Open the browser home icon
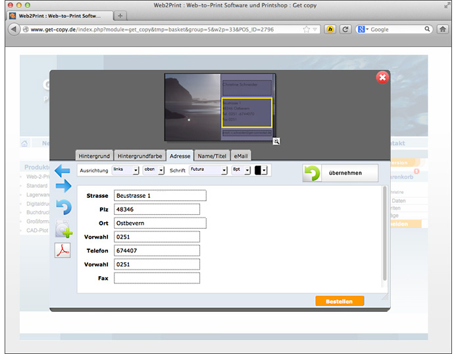This screenshot has width=454, height=354. point(442,29)
